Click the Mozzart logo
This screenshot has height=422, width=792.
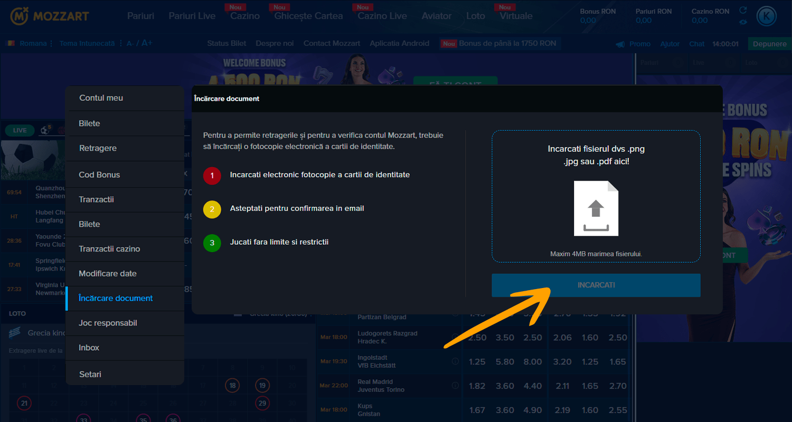coord(50,16)
